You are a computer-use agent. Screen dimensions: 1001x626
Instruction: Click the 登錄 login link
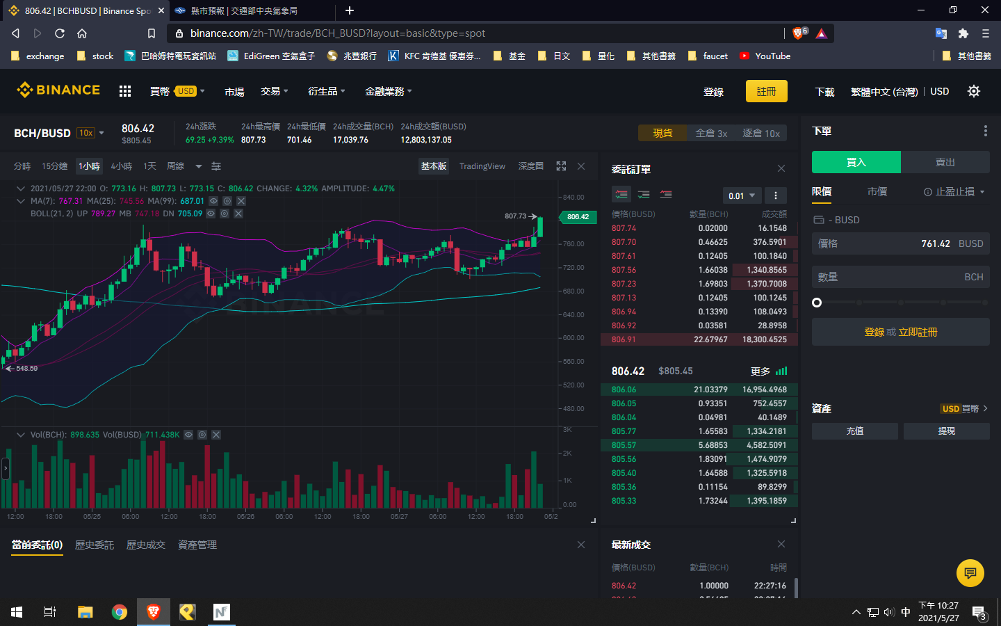click(x=713, y=92)
